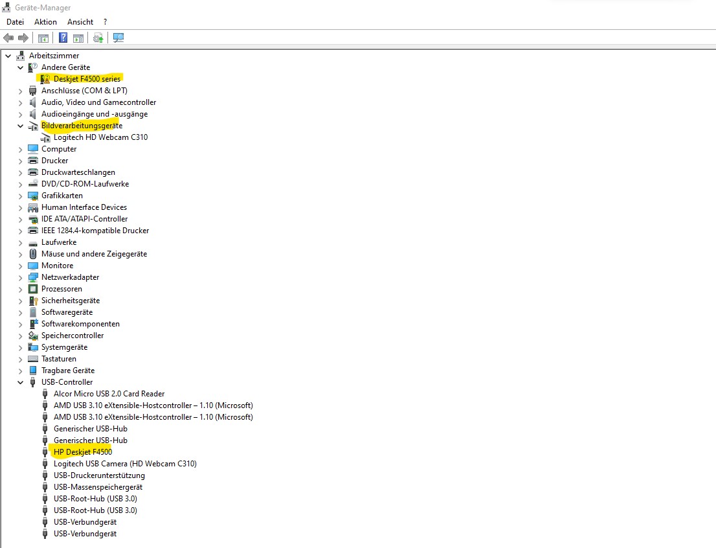Screen dimensions: 716x548
Task: Click the Drucker printer icon
Action: pyautogui.click(x=33, y=161)
